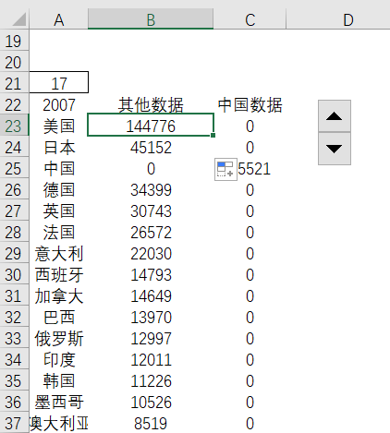Click the spin button up arrow
The width and height of the screenshot is (390, 433).
click(335, 116)
